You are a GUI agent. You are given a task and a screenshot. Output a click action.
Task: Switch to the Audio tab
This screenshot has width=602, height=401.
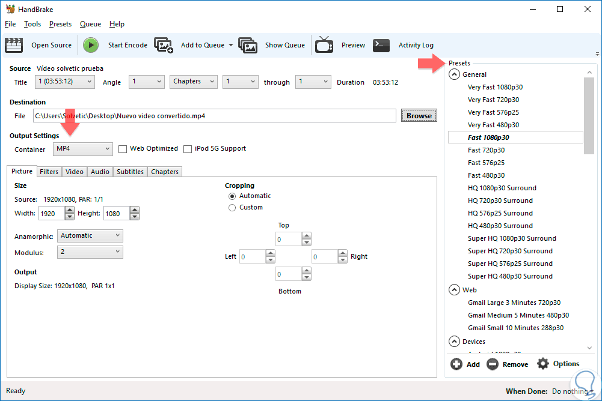click(100, 172)
